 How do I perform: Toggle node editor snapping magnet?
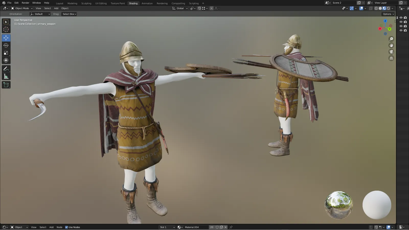[376, 227]
